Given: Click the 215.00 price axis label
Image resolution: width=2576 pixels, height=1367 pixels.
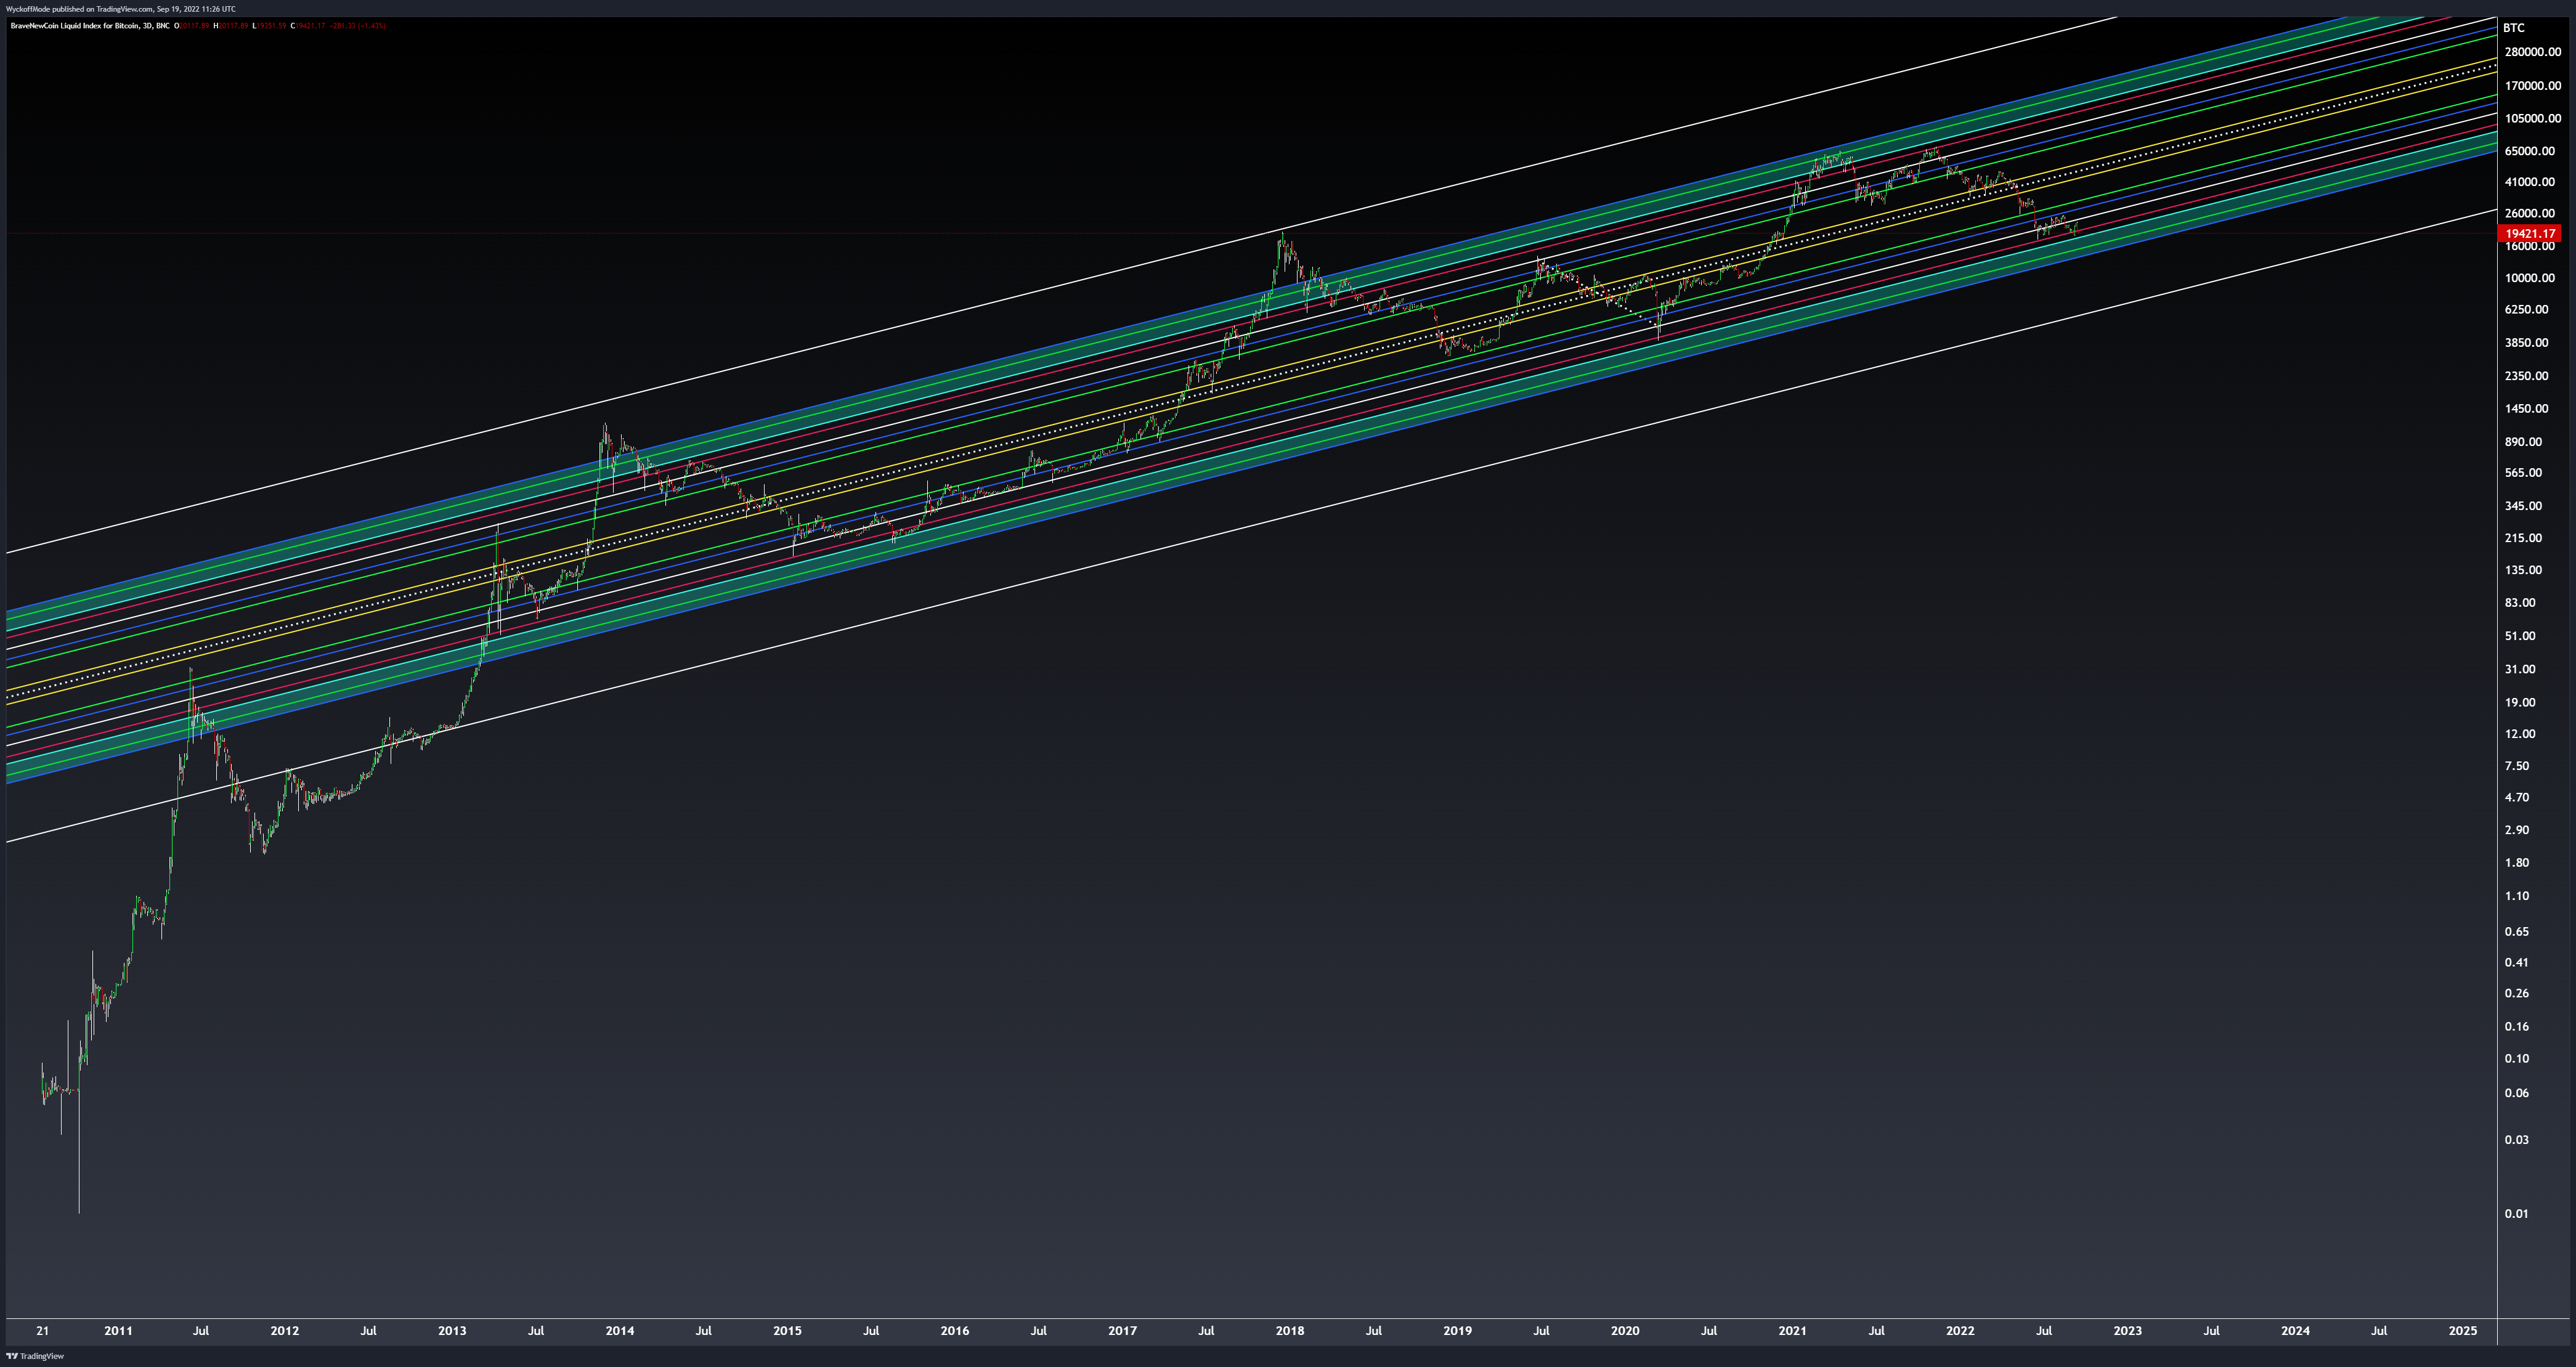Looking at the screenshot, I should [2524, 538].
